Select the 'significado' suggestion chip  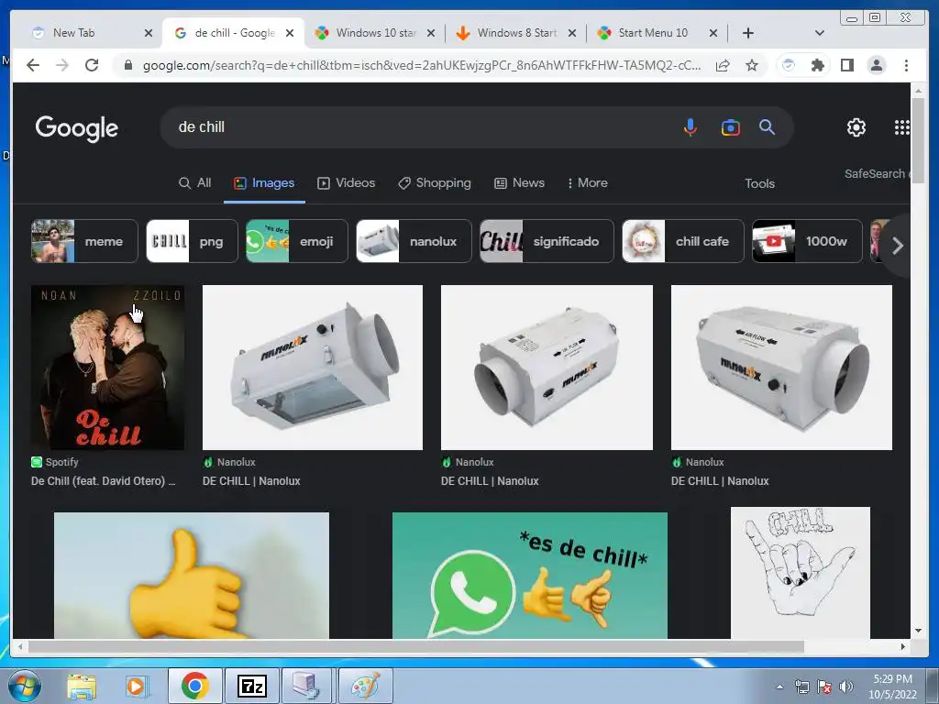tap(547, 241)
